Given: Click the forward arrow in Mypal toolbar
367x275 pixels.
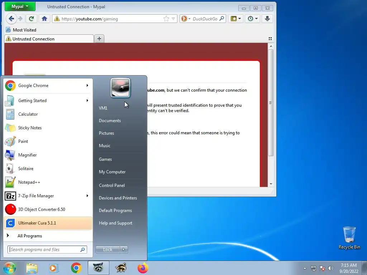Looking at the screenshot, I should (x=20, y=19).
